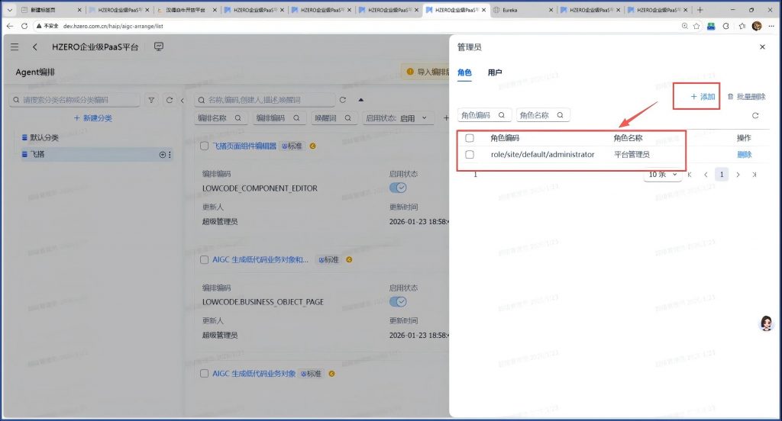Switch to the 用户 tab

(495, 72)
